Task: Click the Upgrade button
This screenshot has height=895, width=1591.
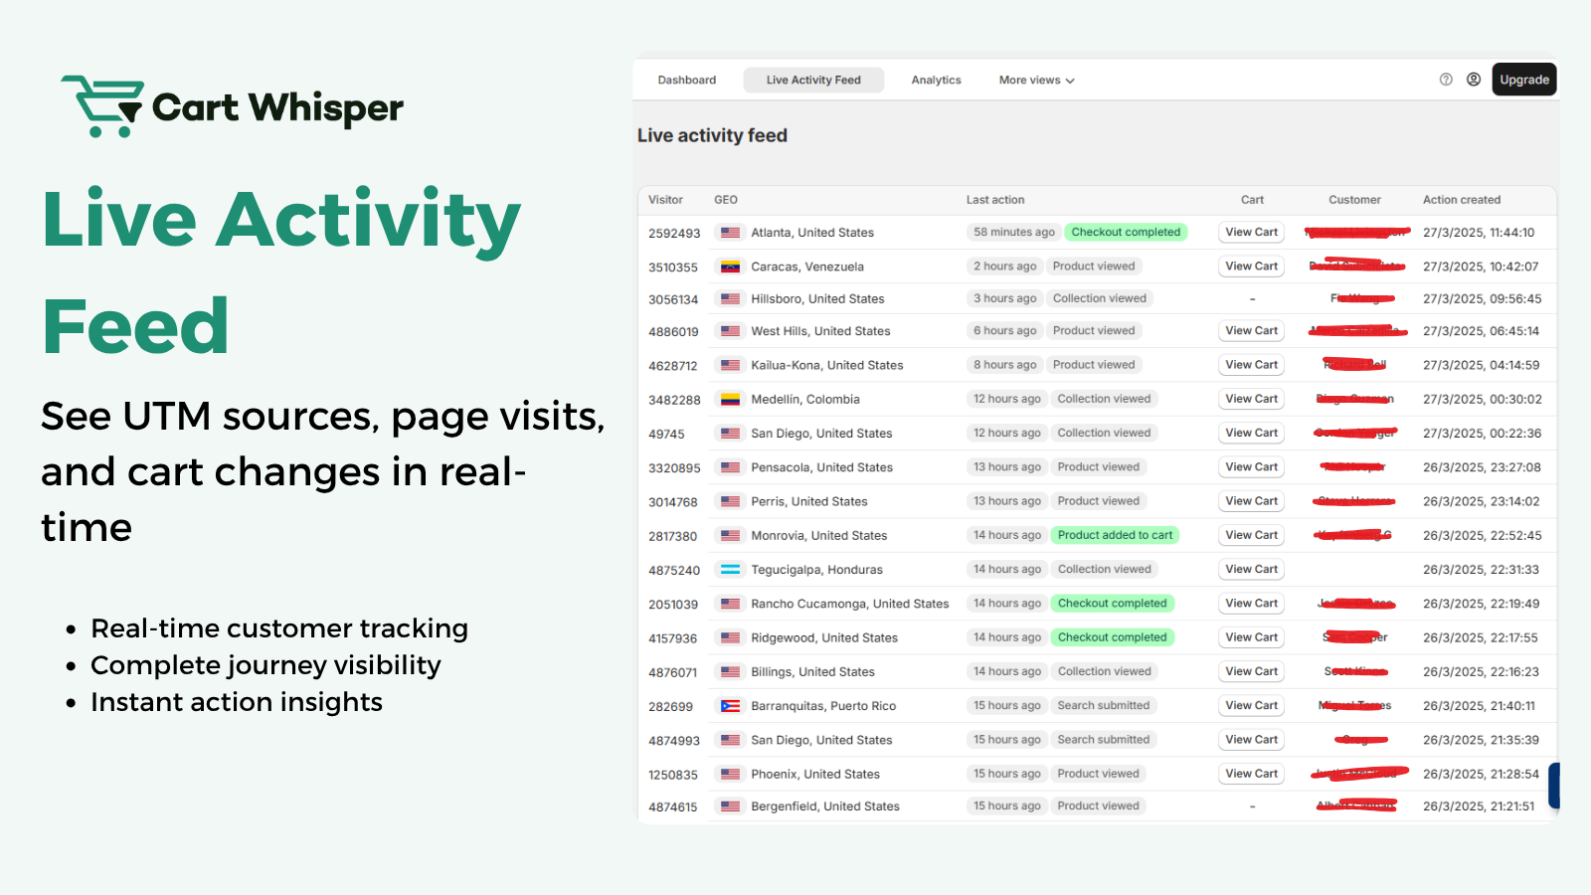Action: (x=1524, y=80)
